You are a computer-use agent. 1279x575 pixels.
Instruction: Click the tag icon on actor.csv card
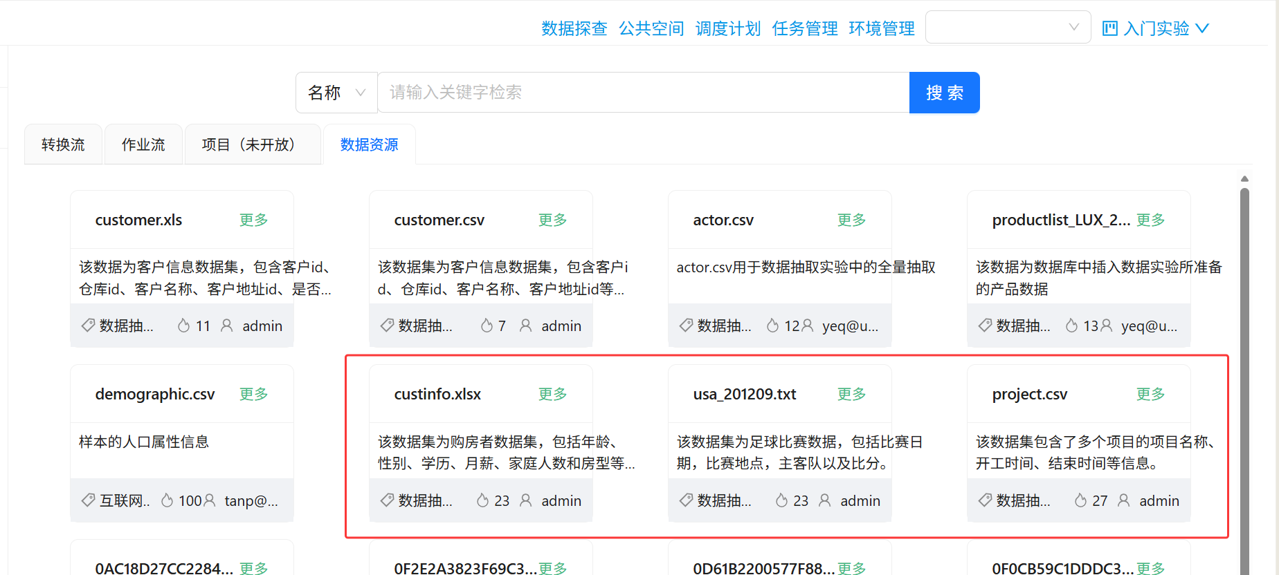(686, 326)
